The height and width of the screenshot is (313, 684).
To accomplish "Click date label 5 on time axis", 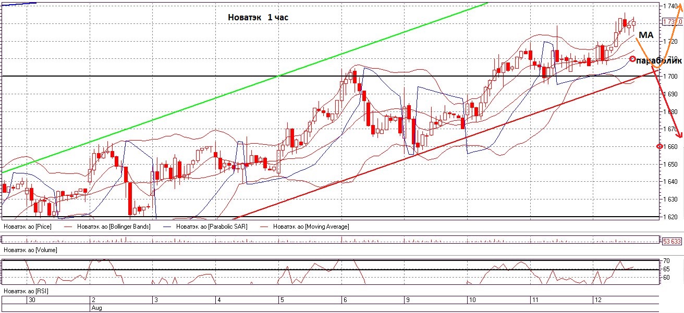I will pyautogui.click(x=282, y=301).
